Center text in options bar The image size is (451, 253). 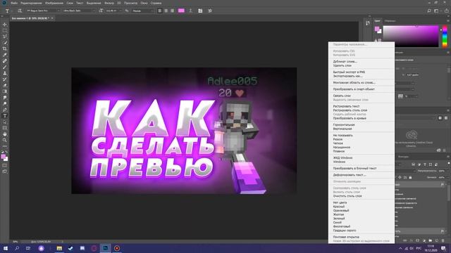[166, 11]
